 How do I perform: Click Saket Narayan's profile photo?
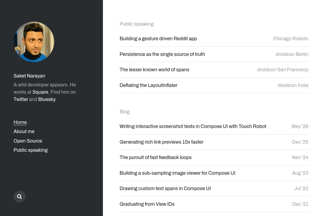(x=34, y=42)
